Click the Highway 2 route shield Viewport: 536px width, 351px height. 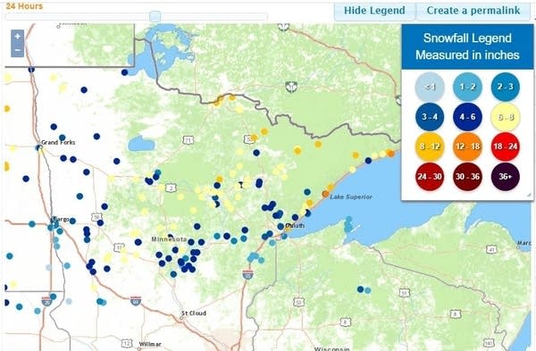172,188
